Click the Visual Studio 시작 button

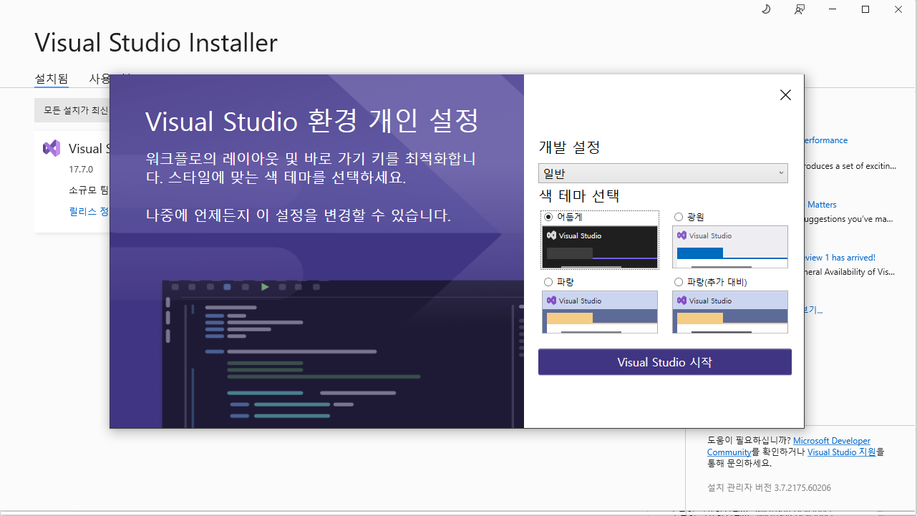(x=665, y=362)
